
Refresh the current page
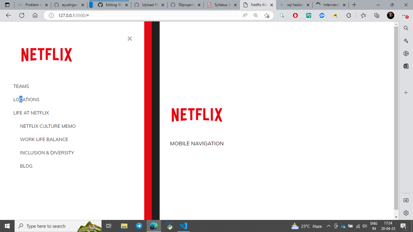22,15
